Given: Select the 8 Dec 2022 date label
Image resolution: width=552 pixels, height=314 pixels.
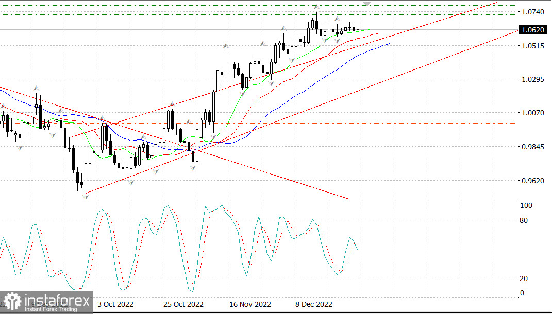Looking at the screenshot, I should (x=314, y=304).
